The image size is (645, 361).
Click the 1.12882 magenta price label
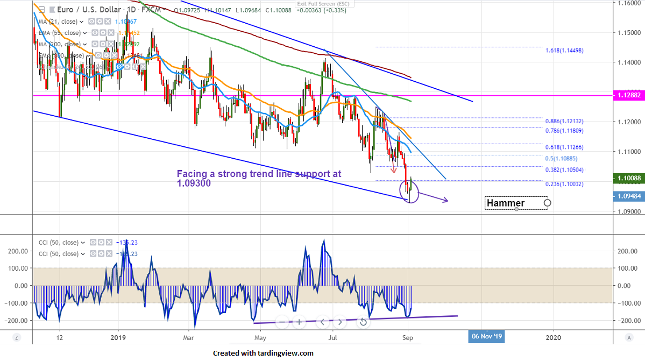click(x=629, y=95)
